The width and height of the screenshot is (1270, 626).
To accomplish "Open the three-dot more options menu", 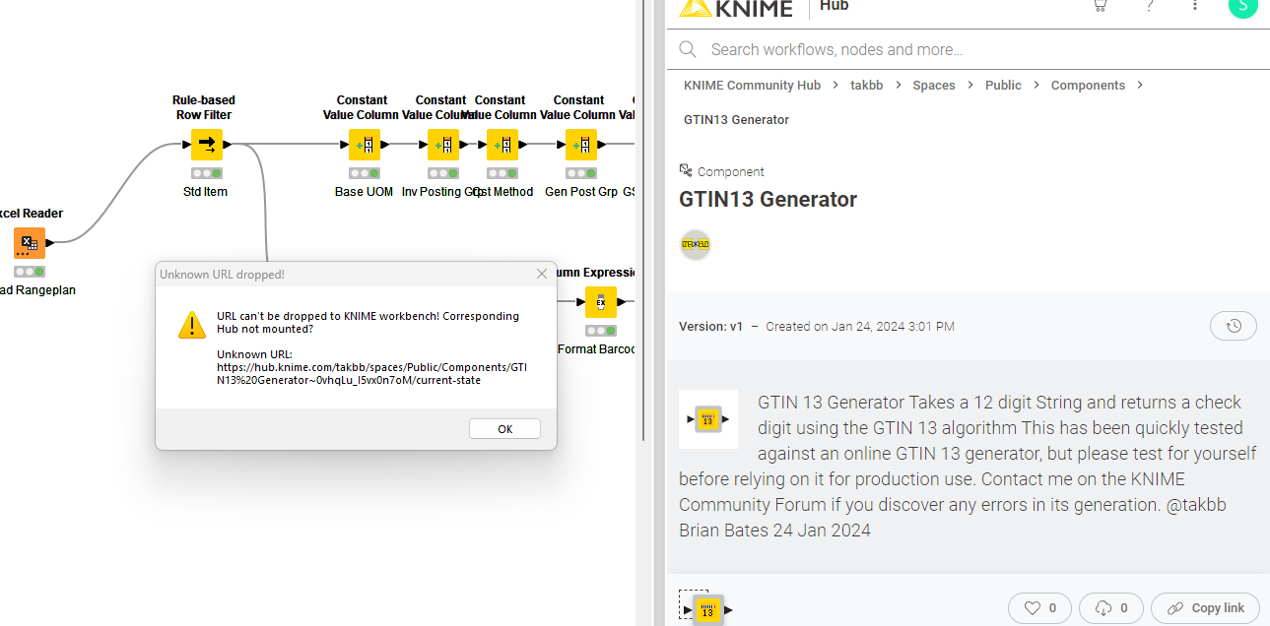I will [1195, 6].
